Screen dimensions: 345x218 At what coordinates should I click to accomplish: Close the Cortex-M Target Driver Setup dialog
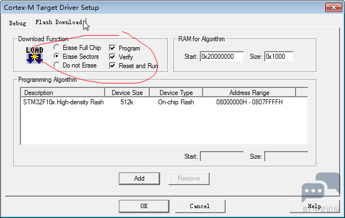click(x=333, y=8)
